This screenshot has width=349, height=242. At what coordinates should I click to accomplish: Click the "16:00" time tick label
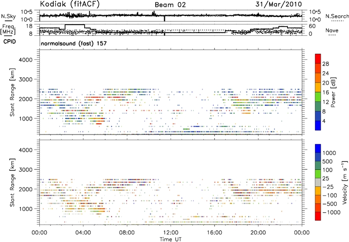coord(214,233)
